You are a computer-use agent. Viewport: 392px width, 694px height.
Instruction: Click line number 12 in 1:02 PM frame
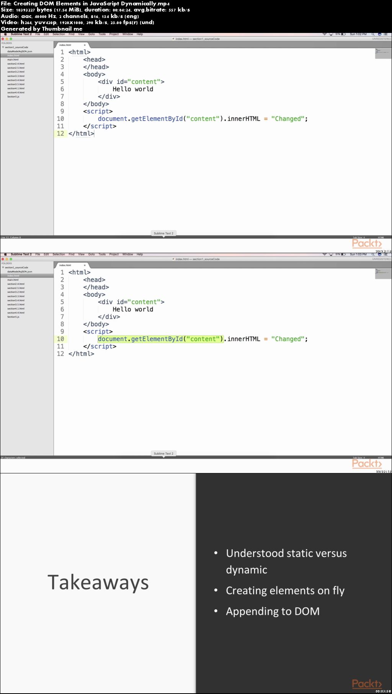[x=60, y=134]
